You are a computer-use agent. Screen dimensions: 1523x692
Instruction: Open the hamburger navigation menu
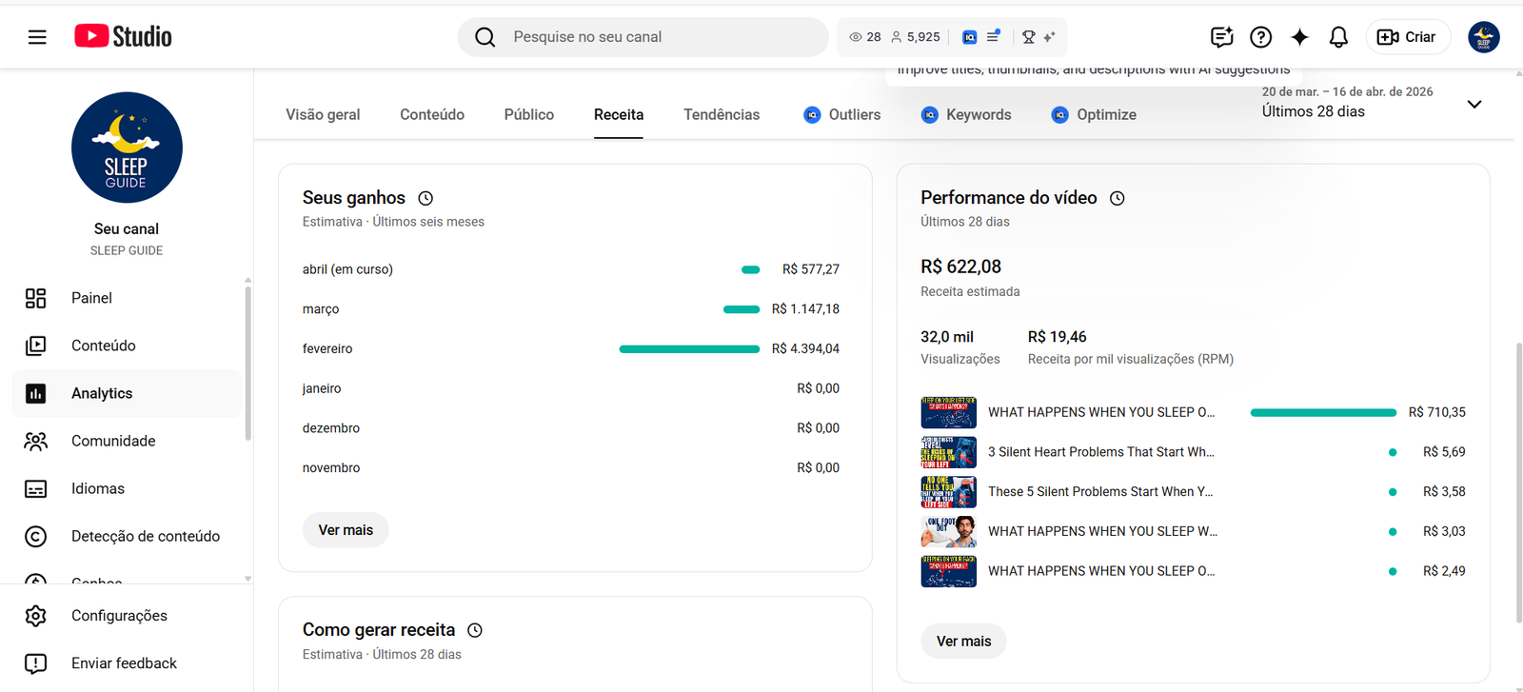click(x=37, y=37)
